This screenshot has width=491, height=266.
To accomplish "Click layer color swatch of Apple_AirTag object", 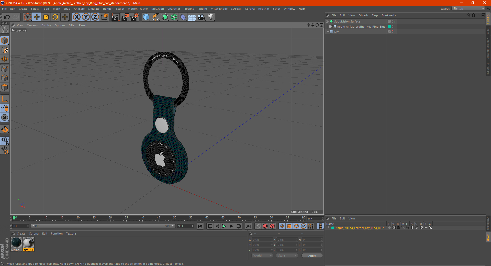I will (x=389, y=27).
